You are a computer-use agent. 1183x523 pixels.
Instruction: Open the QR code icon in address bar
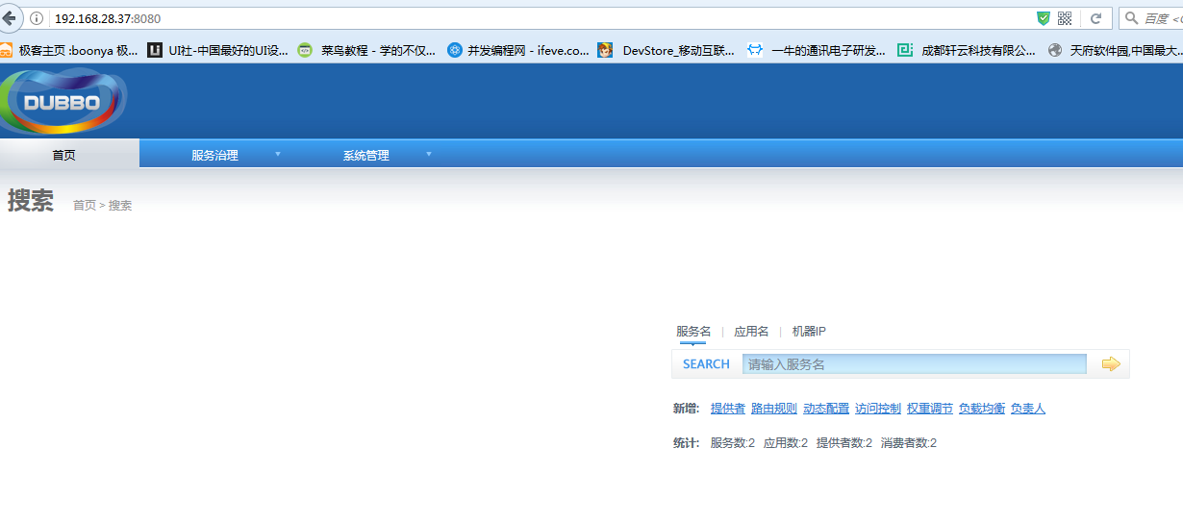click(x=1065, y=18)
